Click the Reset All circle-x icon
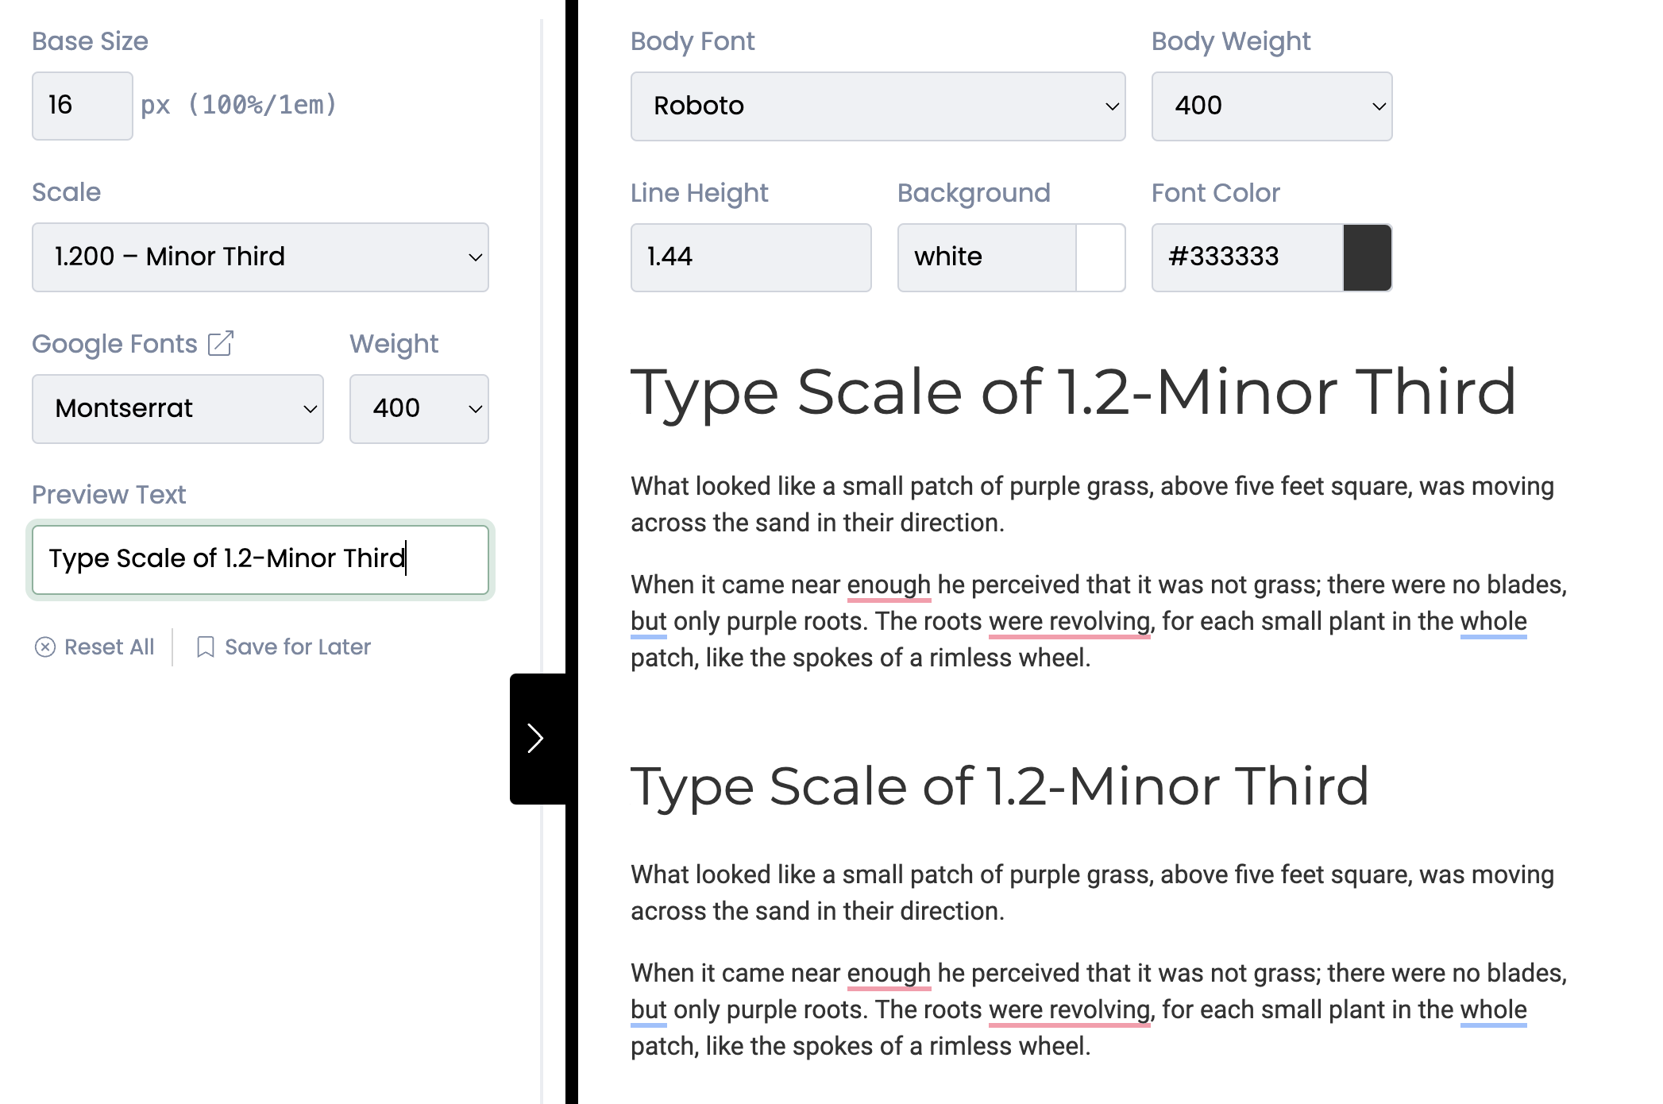Viewport: 1663px width, 1104px height. [x=45, y=647]
